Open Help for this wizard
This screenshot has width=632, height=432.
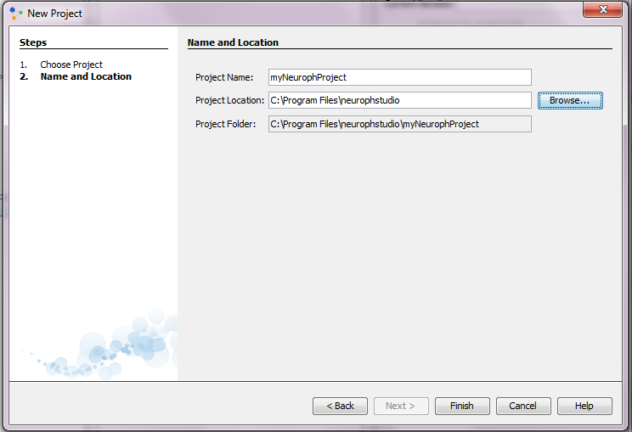tap(584, 406)
